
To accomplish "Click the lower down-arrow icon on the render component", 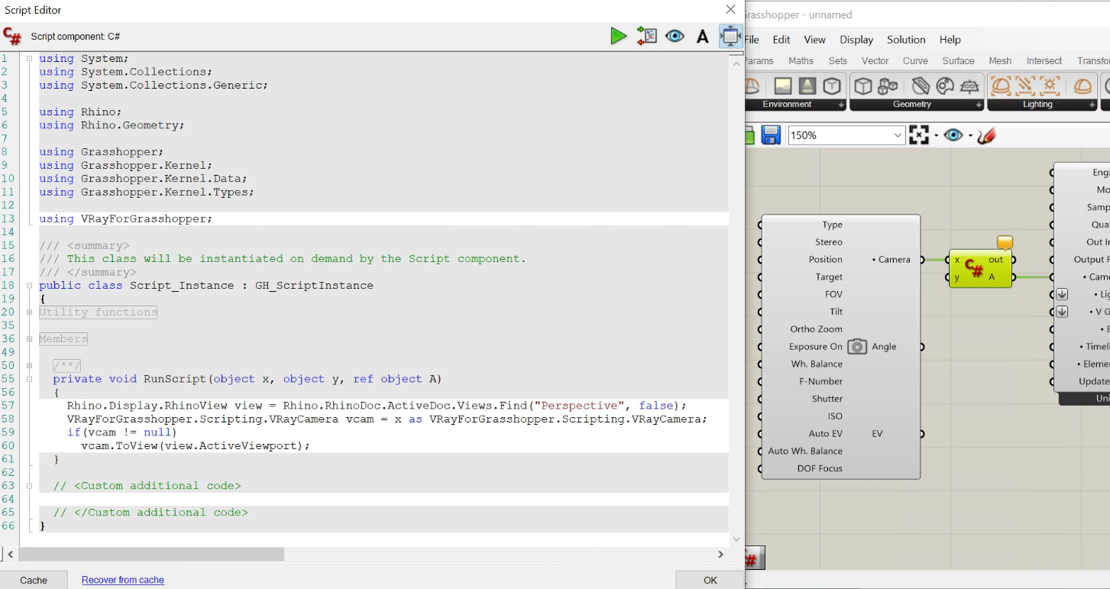I will coord(1062,312).
